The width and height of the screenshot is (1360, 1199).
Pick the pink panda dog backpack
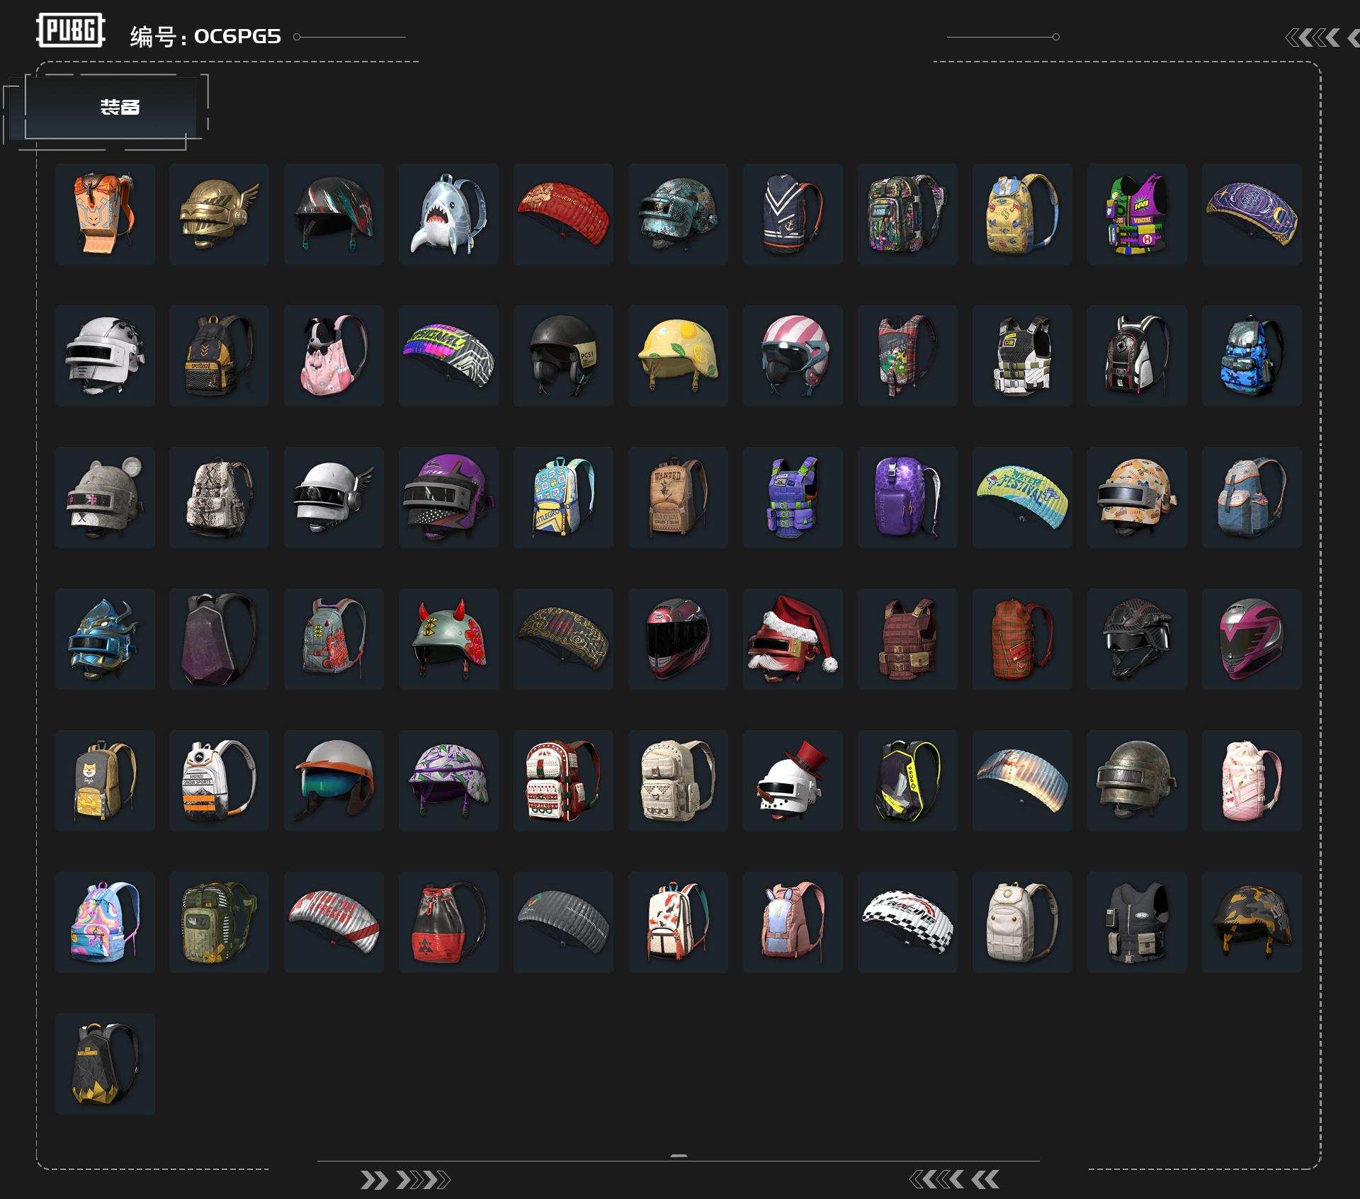[334, 356]
